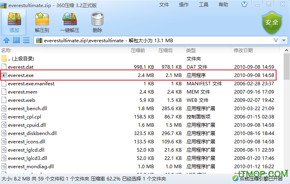This screenshot has width=290, height=184.
Task: Click the everest.exe application file icon
Action: pyautogui.click(x=4, y=75)
